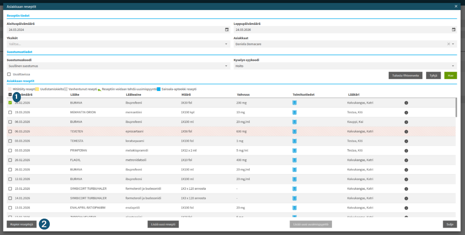Open delivery info icon in TEMESTA row
This screenshot has width=465, height=235.
(x=294, y=141)
